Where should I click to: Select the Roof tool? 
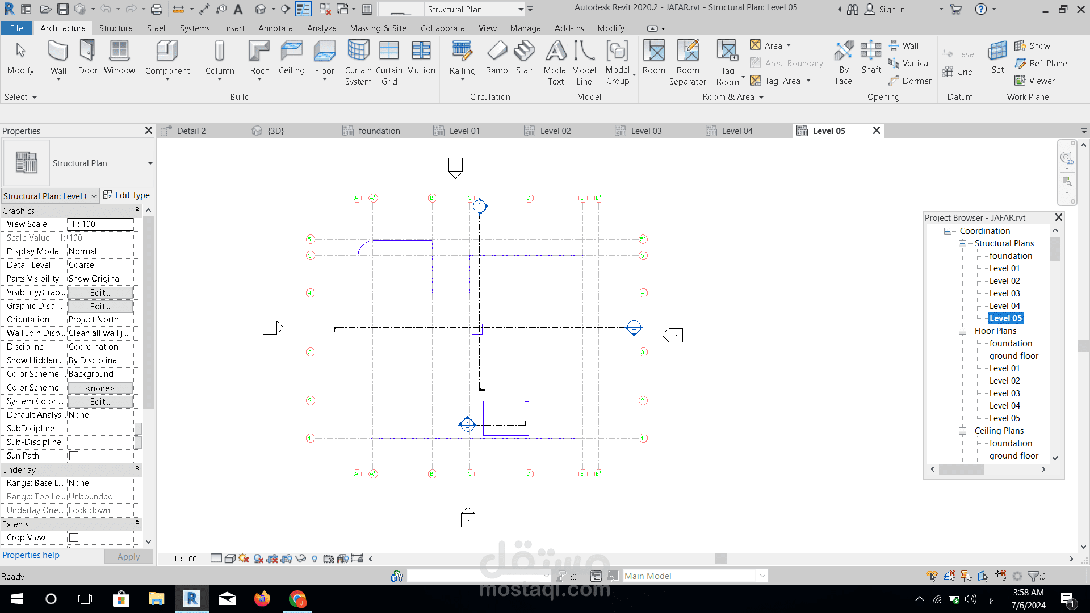tap(259, 59)
